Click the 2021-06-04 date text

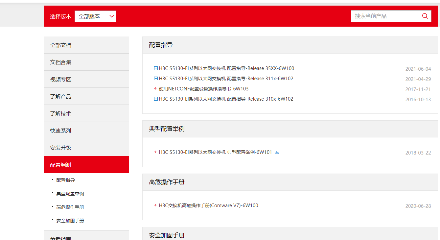(418, 69)
